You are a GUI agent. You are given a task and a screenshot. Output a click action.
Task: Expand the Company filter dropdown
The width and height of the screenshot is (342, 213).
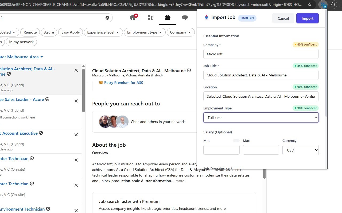tap(181, 32)
